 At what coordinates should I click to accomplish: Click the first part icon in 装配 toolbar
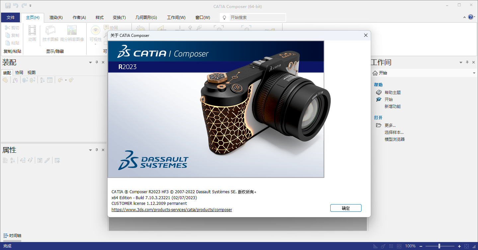pyautogui.click(x=5, y=80)
